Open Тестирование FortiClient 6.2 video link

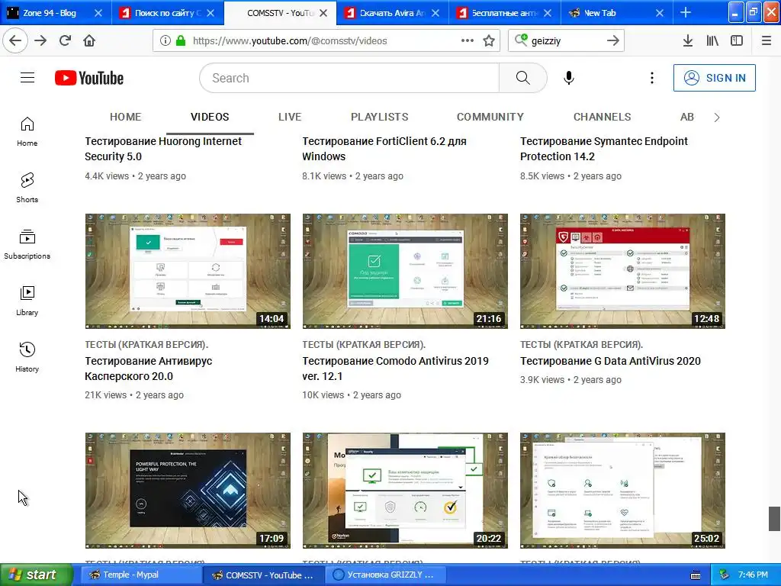(x=384, y=149)
